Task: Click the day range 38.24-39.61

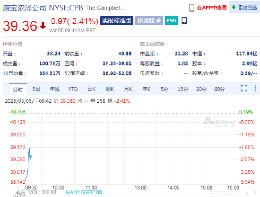Action: [x=117, y=63]
